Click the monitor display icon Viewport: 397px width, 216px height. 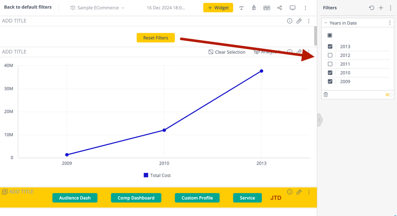(x=292, y=8)
